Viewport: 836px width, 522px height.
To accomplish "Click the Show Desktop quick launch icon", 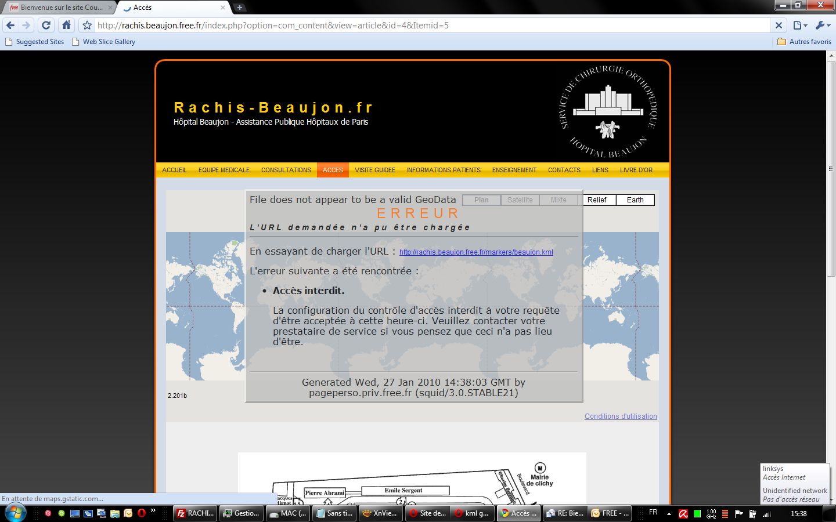I will [x=75, y=513].
